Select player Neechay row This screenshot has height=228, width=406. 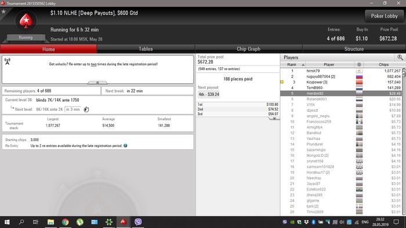click(341, 178)
